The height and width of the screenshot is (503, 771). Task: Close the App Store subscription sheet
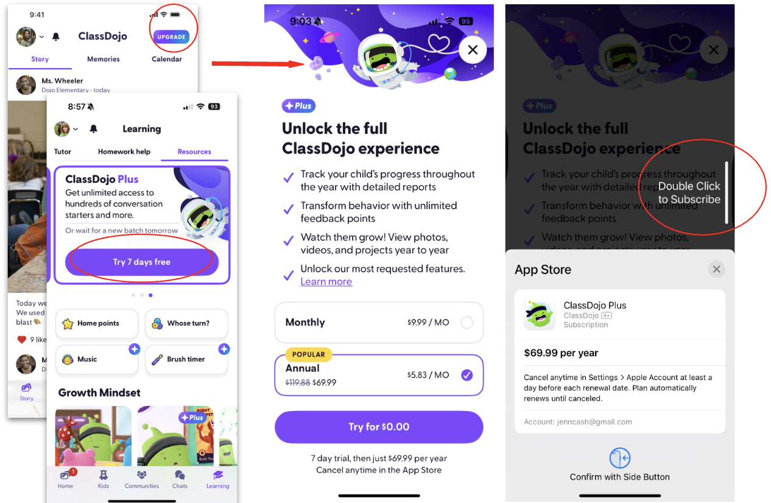click(716, 269)
